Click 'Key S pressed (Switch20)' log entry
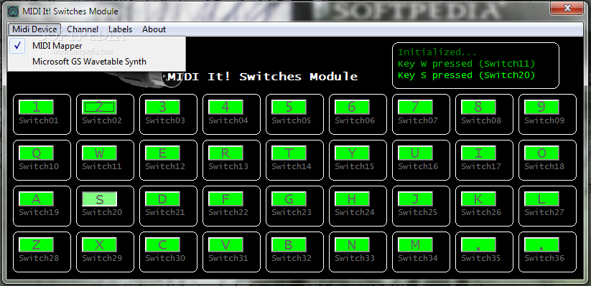 (x=467, y=75)
